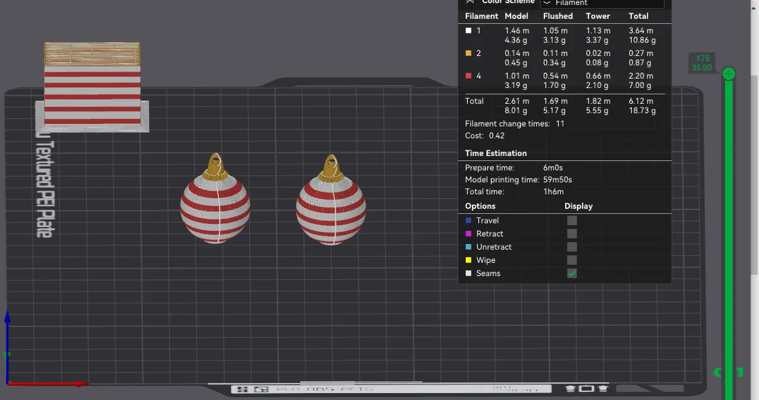The image size is (759, 400).
Task: Click the white Seams legend swatch
Action: click(468, 273)
